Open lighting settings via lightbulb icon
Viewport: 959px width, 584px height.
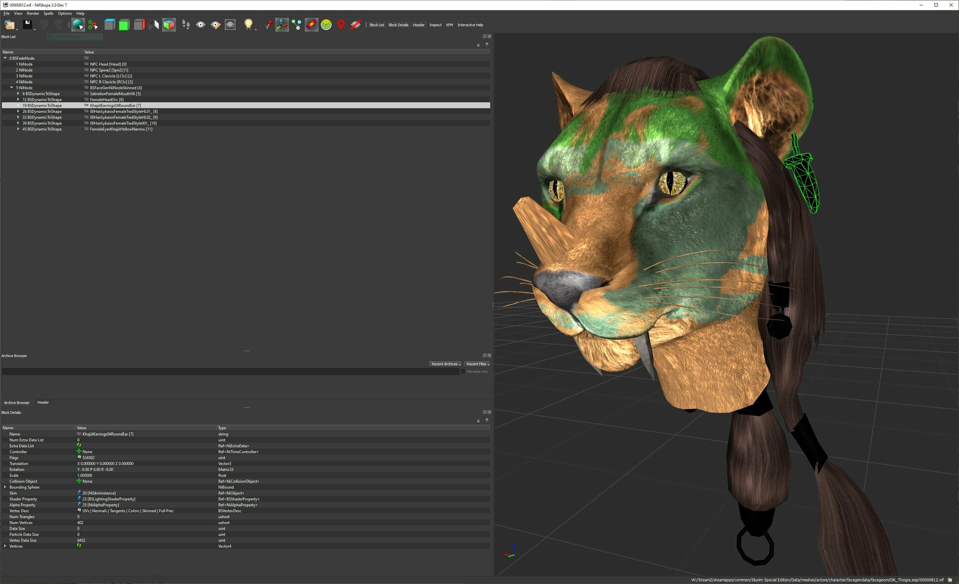248,24
